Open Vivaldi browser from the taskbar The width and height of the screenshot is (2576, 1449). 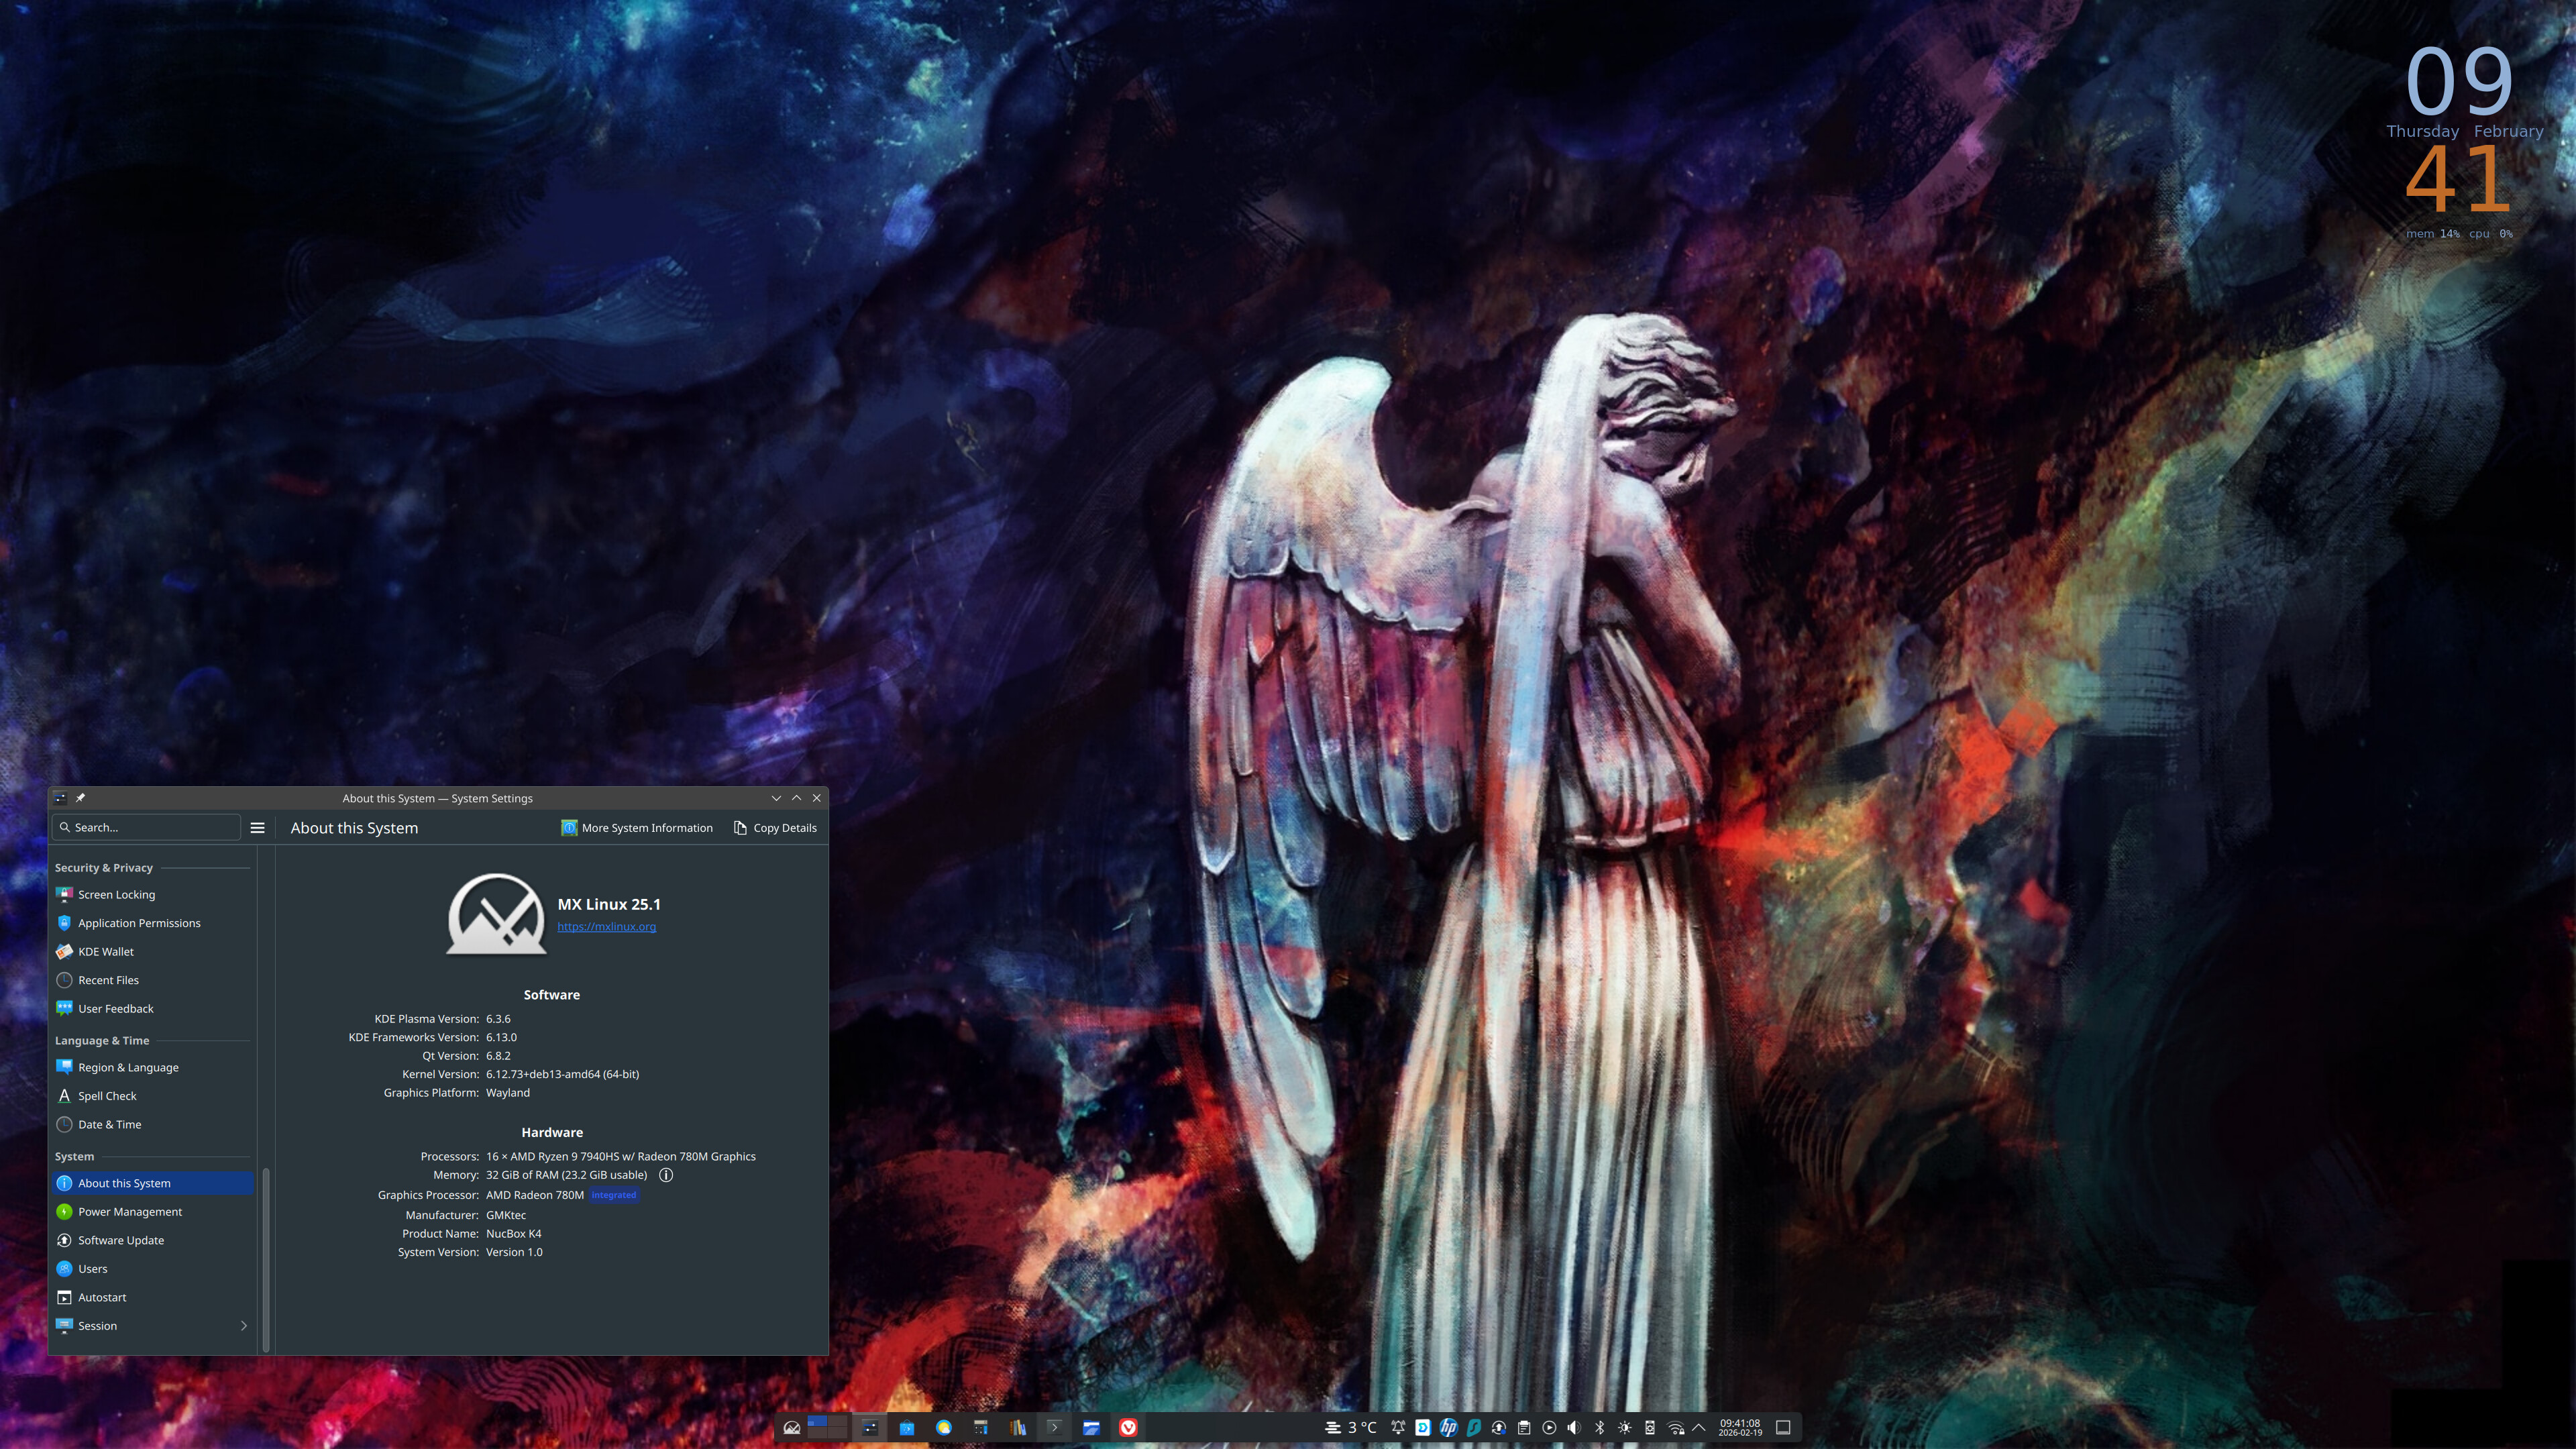pos(1128,1427)
